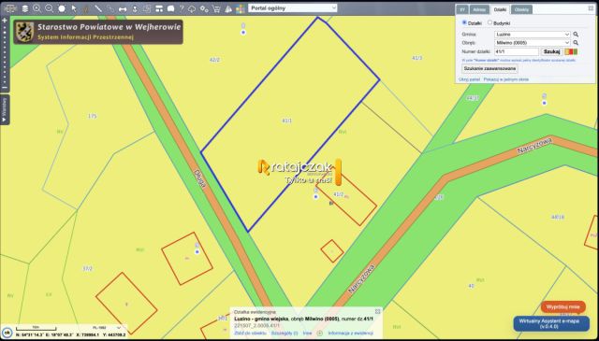Open the shopping cart icon
The image size is (599, 341).
pos(216,8)
